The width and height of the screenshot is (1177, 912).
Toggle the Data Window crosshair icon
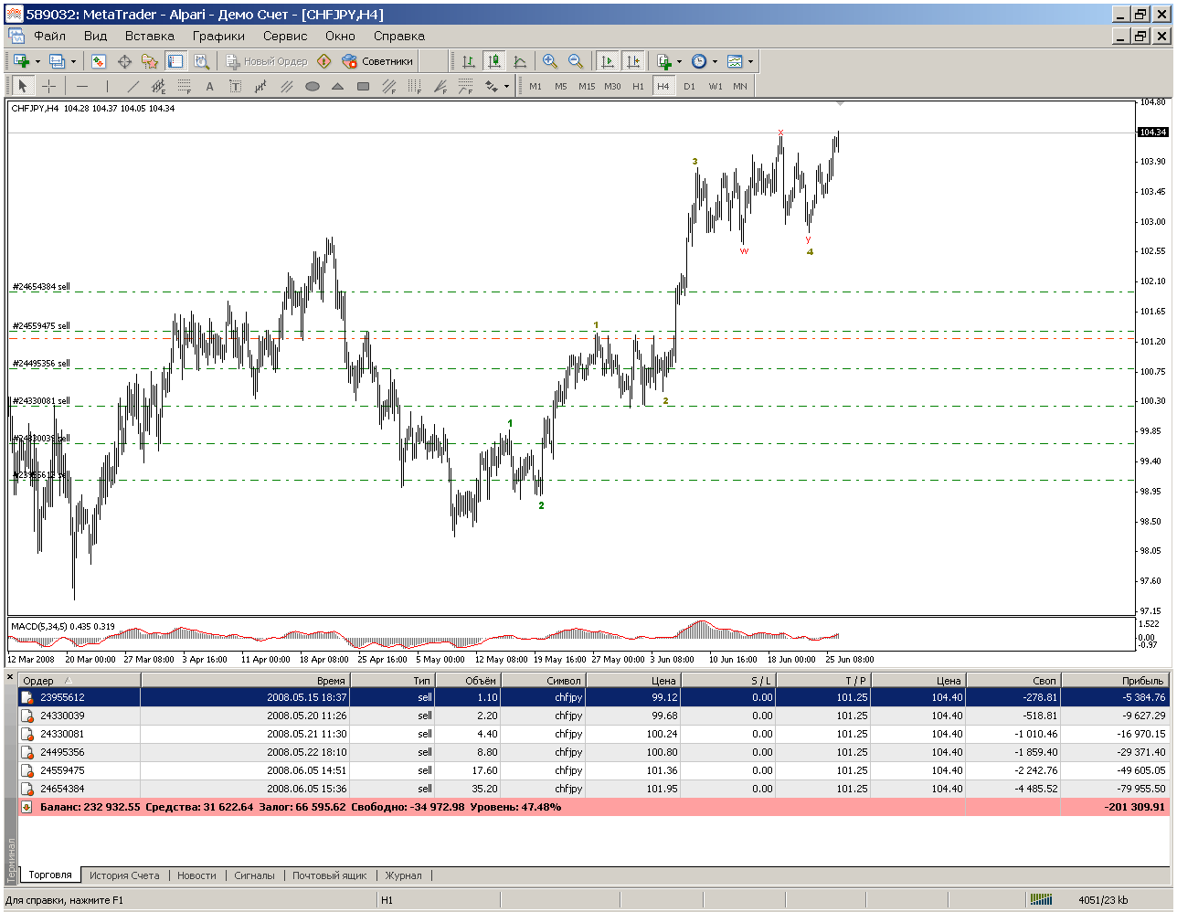click(x=124, y=61)
